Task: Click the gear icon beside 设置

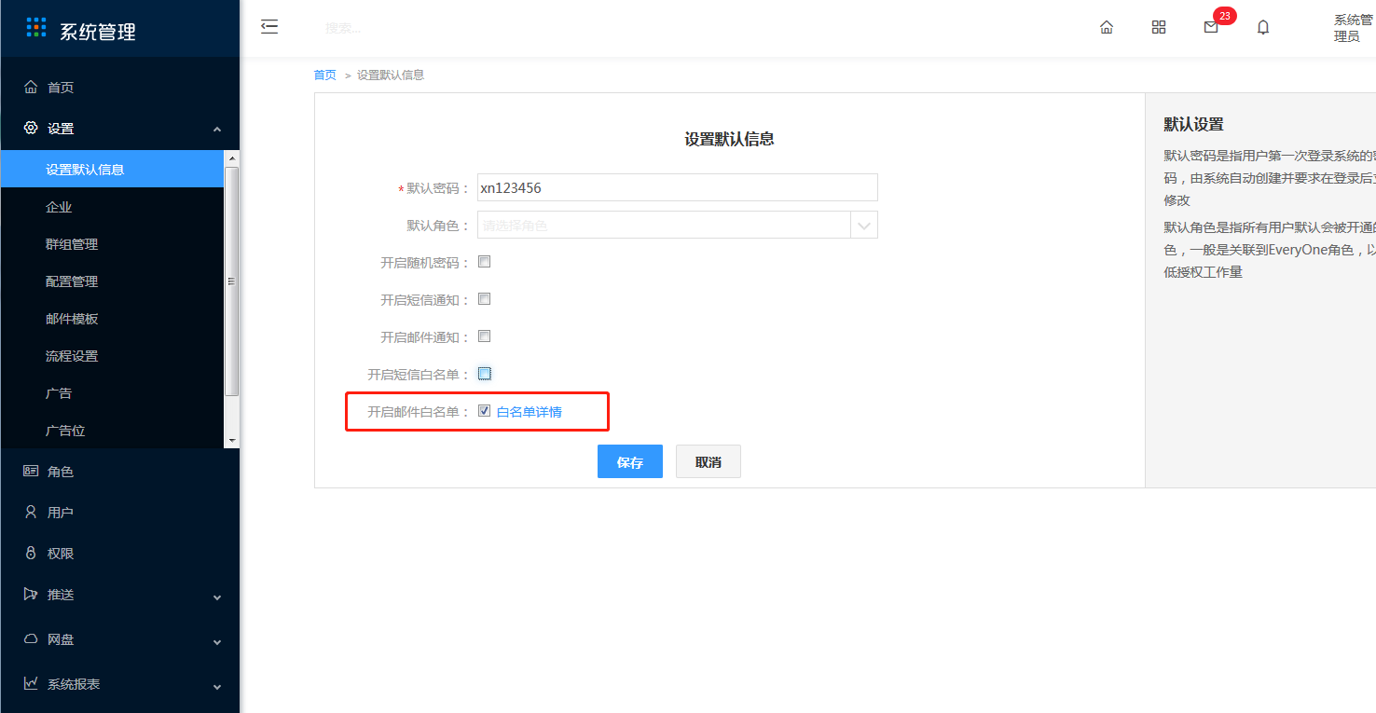Action: point(31,128)
